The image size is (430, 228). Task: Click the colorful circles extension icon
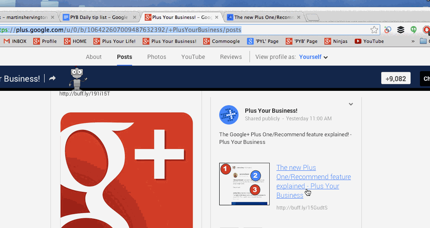(388, 29)
